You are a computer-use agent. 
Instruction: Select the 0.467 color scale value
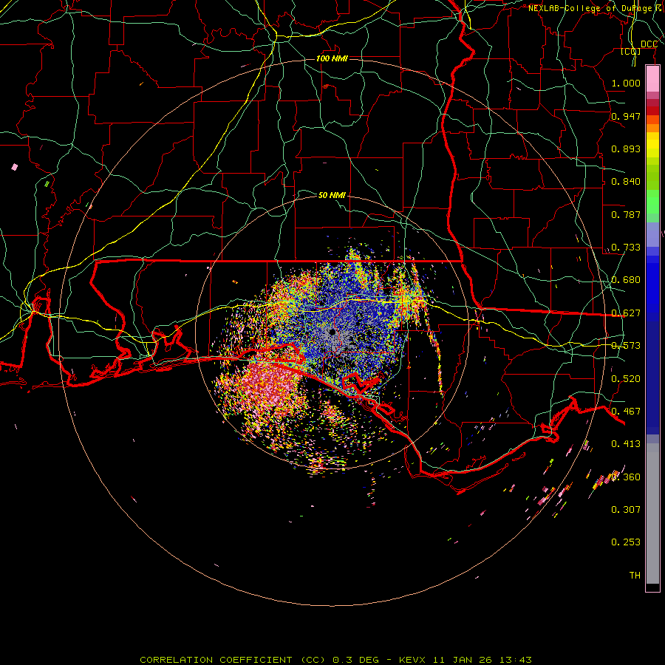coord(626,412)
